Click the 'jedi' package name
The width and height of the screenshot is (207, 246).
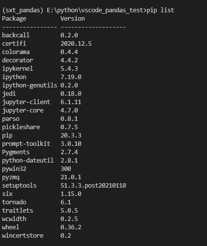click(x=9, y=94)
